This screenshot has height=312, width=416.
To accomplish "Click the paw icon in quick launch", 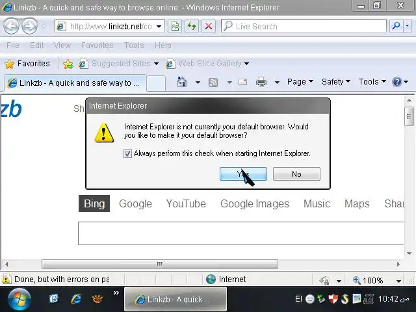I will [97, 299].
